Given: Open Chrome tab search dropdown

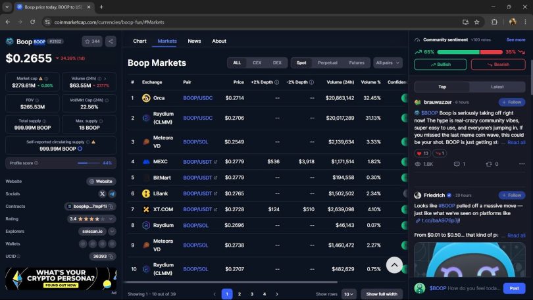Looking at the screenshot, I should 7,7.
